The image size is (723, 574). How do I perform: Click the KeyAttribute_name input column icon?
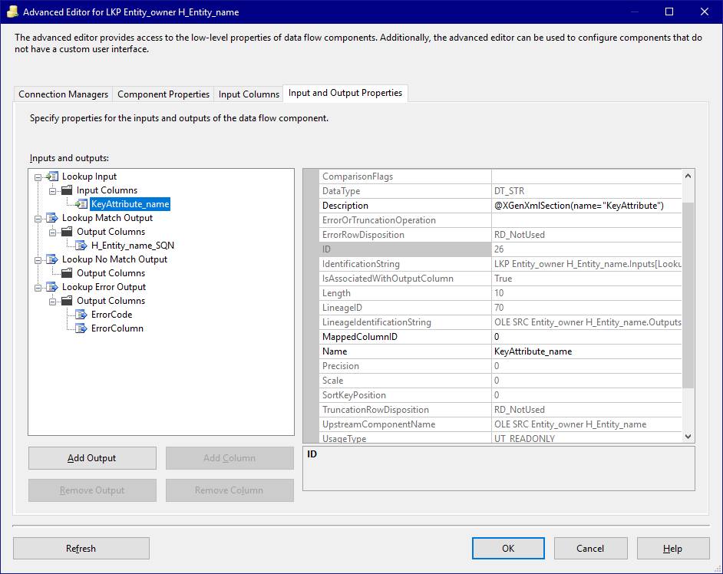pos(81,204)
